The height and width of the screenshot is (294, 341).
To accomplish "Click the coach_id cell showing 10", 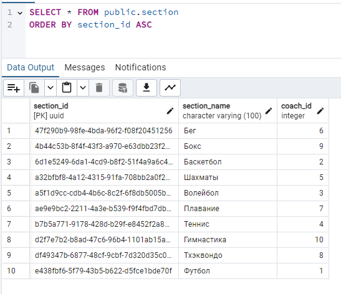I will click(x=303, y=239).
